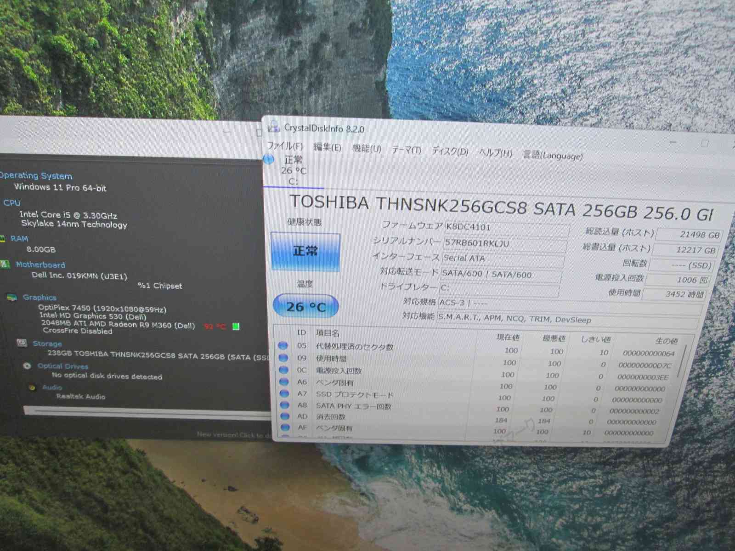
Task: Select the C: drive status circle icon
Action: pos(269,159)
